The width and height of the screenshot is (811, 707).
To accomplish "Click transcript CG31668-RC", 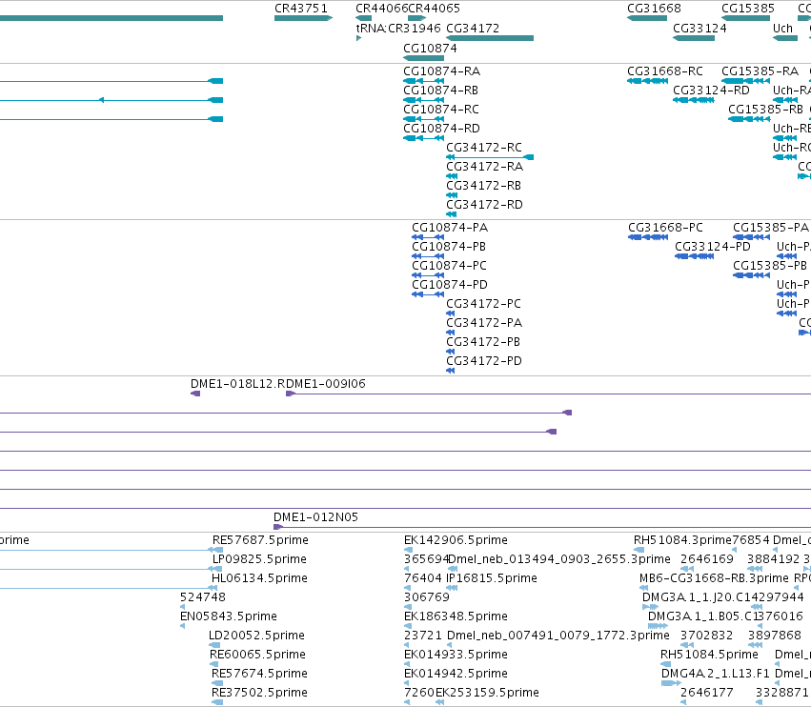I will 665,71.
